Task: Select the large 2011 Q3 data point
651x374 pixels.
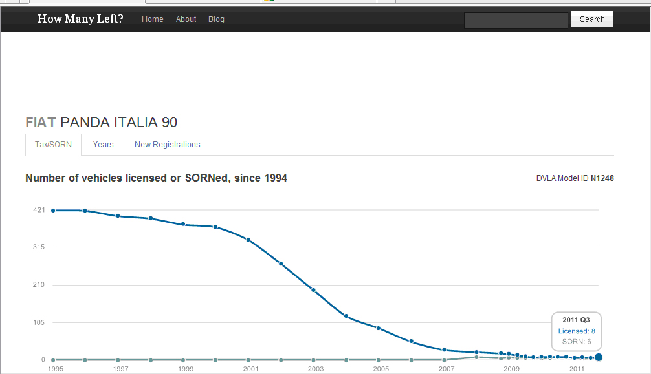Action: pos(599,357)
